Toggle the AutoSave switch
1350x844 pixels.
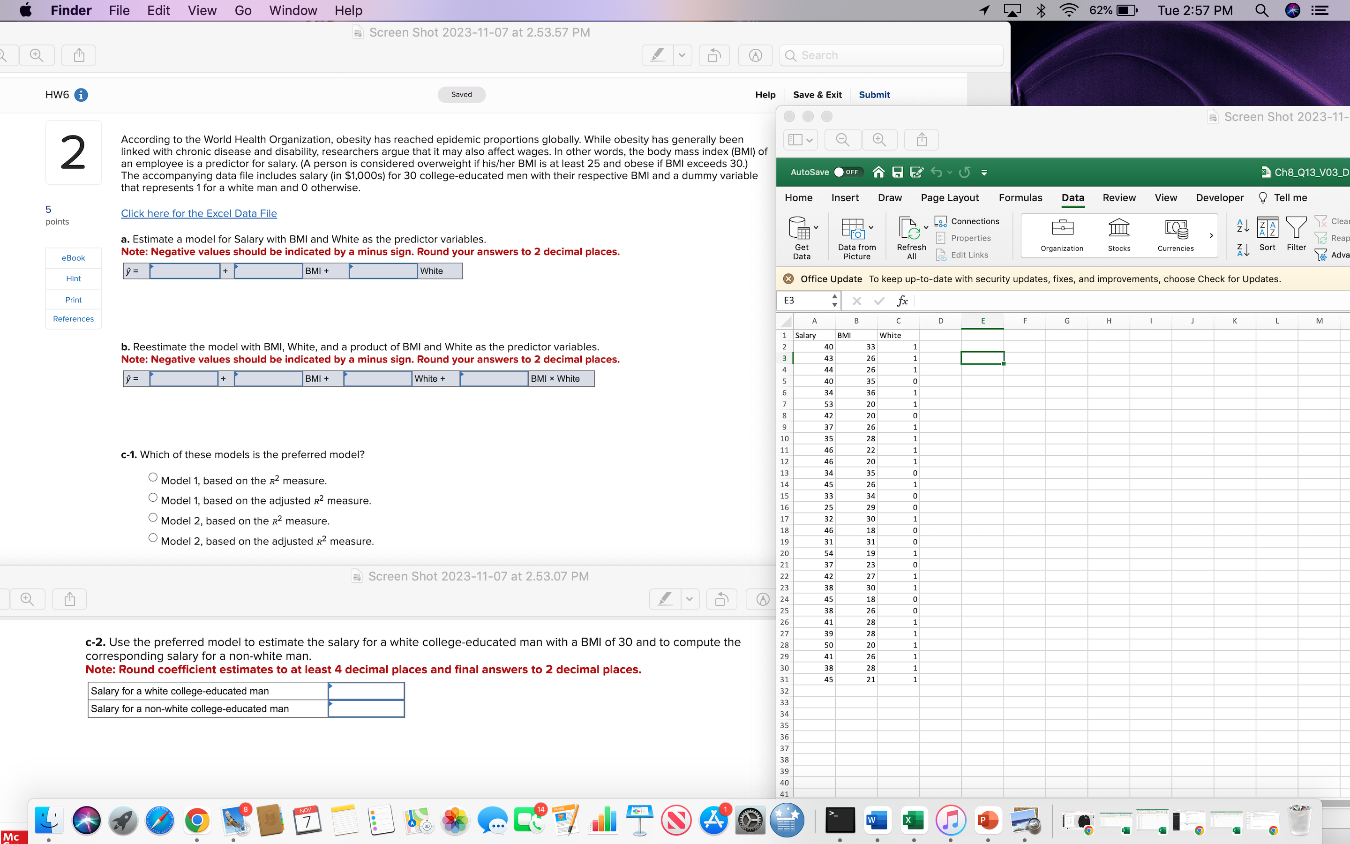(848, 172)
